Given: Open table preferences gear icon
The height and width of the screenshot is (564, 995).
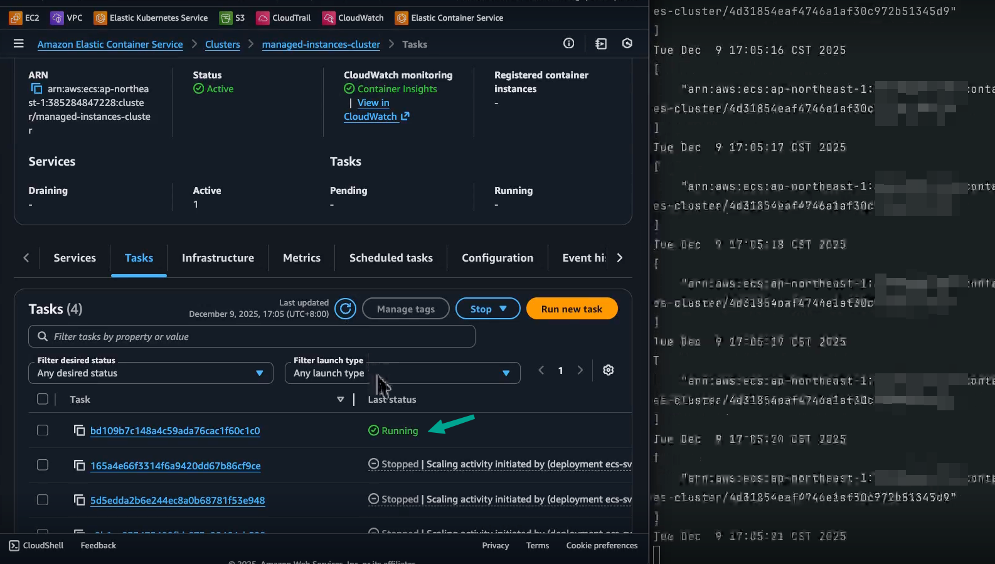Looking at the screenshot, I should click(x=608, y=370).
